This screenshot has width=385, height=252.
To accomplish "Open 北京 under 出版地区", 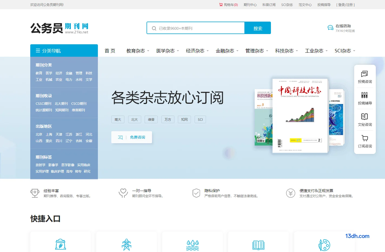I will [39, 135].
